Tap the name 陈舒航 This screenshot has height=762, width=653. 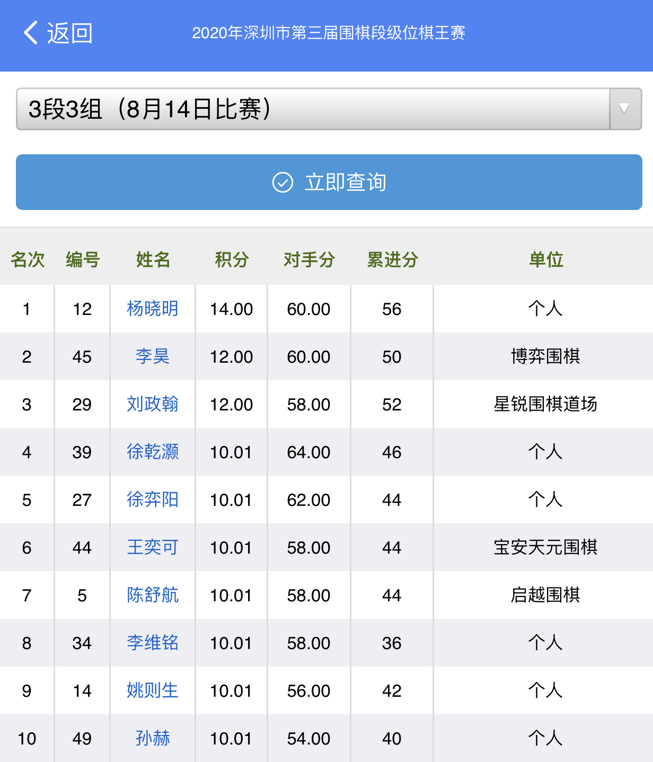click(152, 595)
